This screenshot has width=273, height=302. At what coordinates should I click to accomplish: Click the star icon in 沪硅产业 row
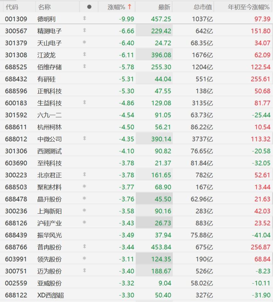coord(84,222)
